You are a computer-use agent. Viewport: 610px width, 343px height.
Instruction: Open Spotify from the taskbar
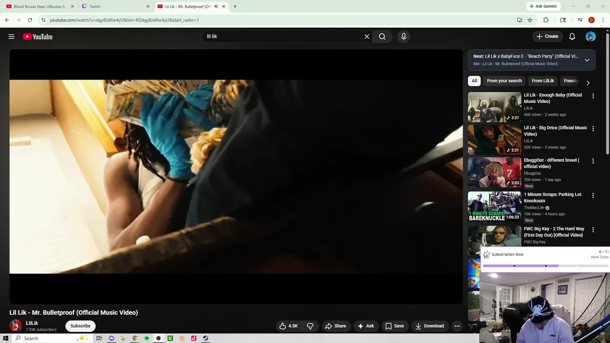(147, 338)
